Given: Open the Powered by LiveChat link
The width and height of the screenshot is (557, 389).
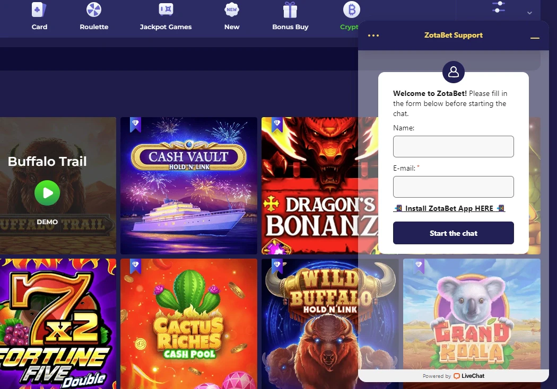Looking at the screenshot, I should coord(453,376).
